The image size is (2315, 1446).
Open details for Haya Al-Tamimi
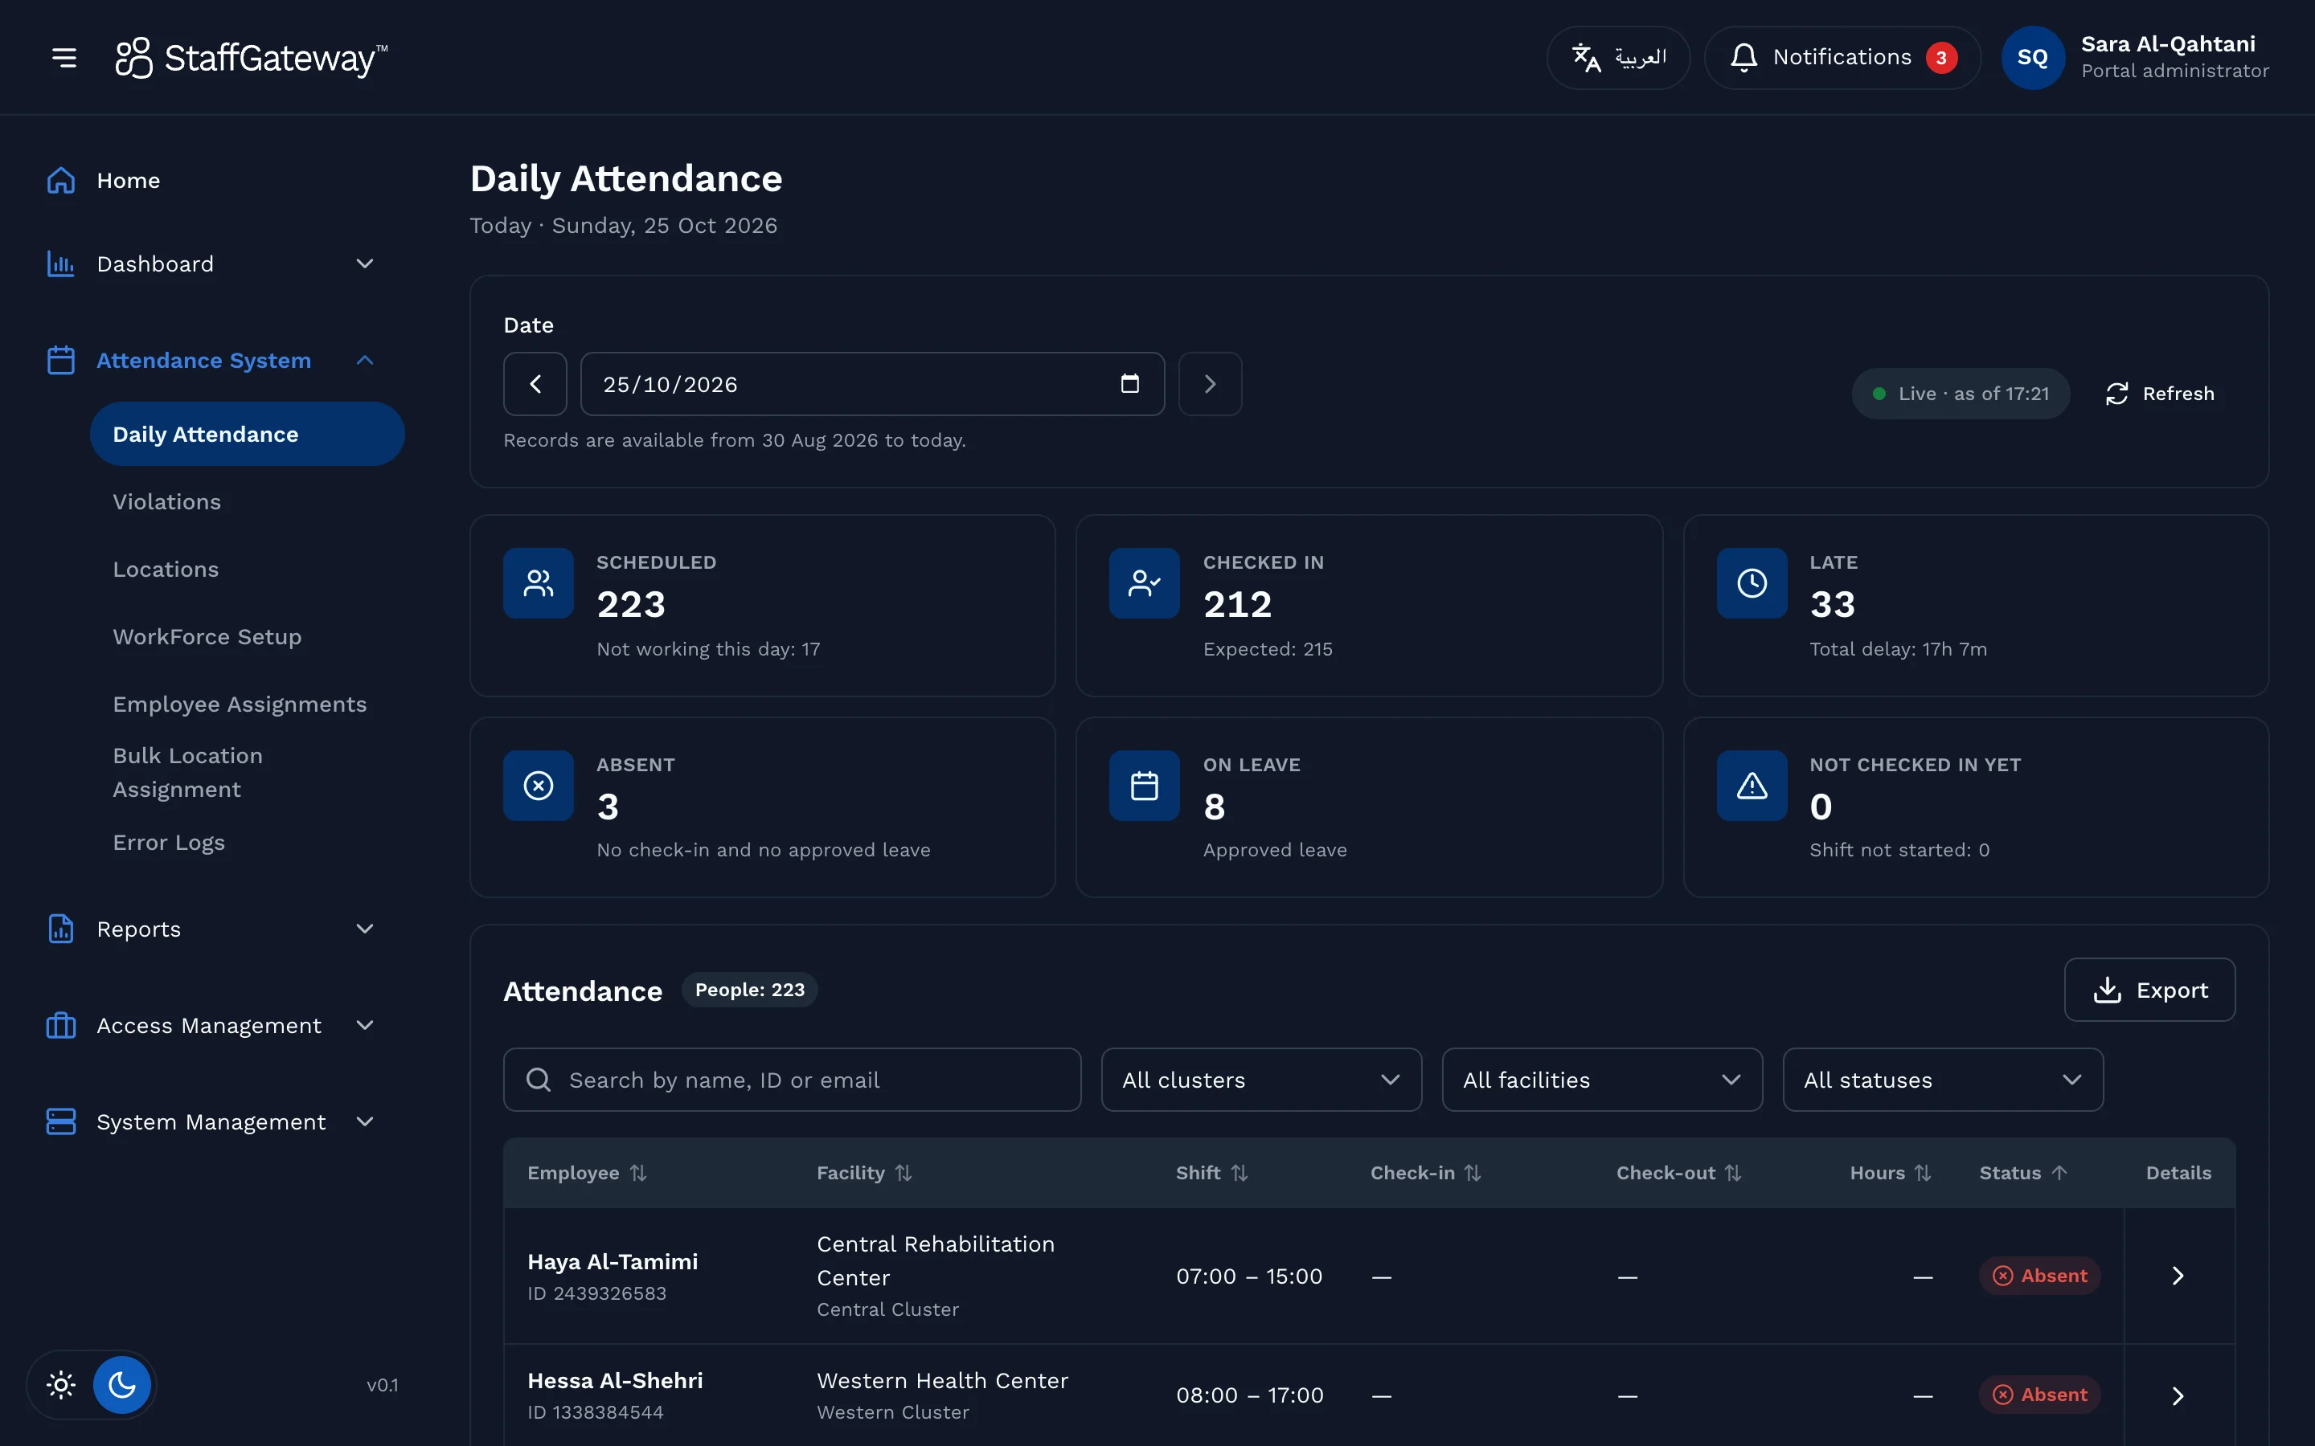coord(2178,1276)
